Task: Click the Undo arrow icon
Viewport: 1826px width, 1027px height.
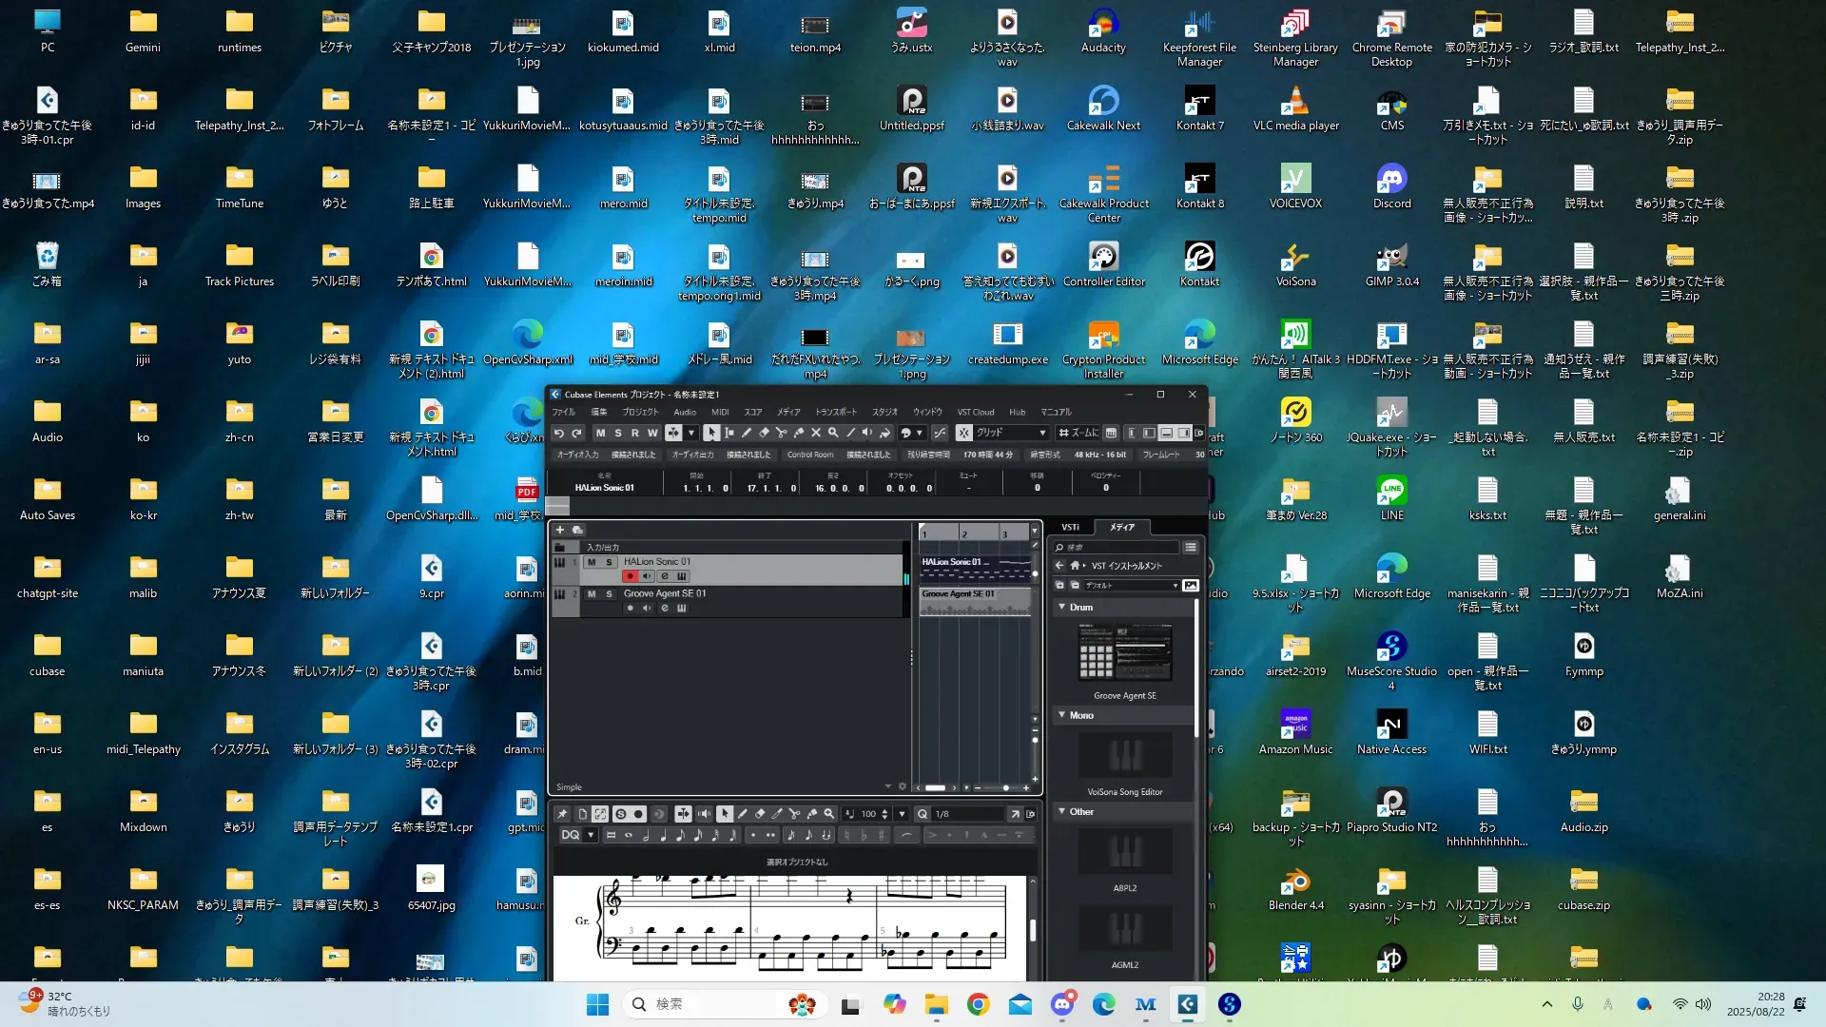Action: [x=559, y=433]
